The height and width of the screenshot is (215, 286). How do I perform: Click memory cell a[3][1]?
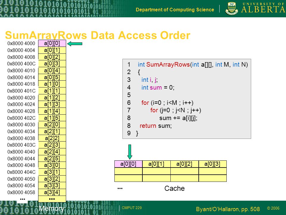(x=52, y=172)
